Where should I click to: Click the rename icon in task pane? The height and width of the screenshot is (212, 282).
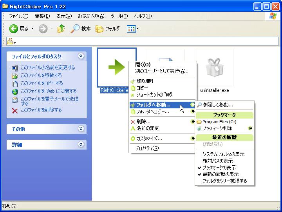coord(15,68)
